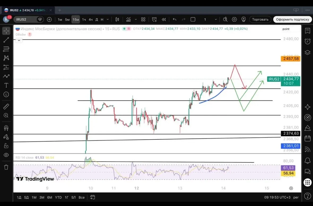Viewport: 313px width, 206px height.
Task: Redo the last chart action
Action: (x=183, y=19)
